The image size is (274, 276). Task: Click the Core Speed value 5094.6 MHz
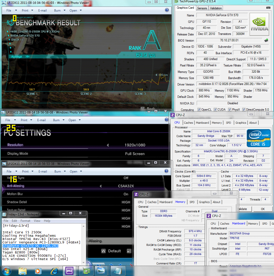coord(204,176)
